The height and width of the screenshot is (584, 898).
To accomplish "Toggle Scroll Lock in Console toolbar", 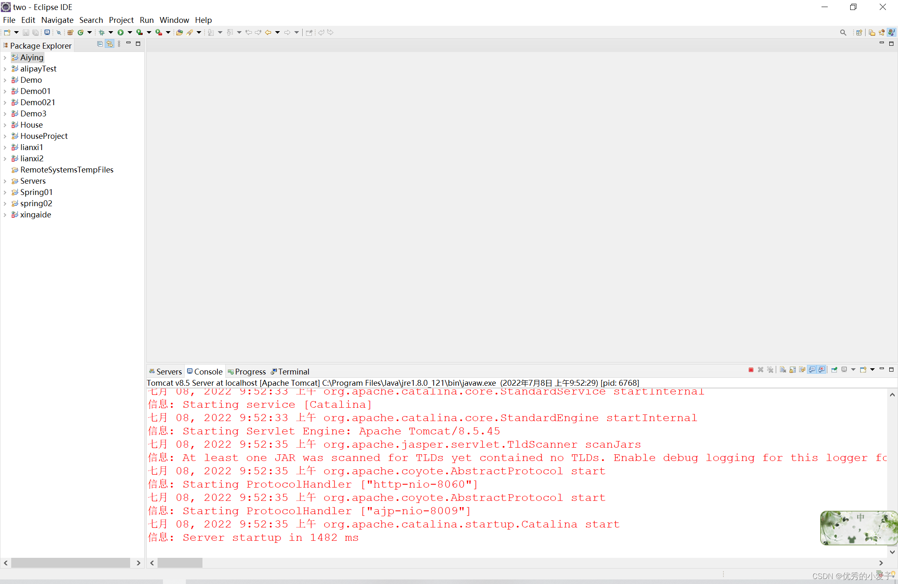I will click(x=792, y=370).
